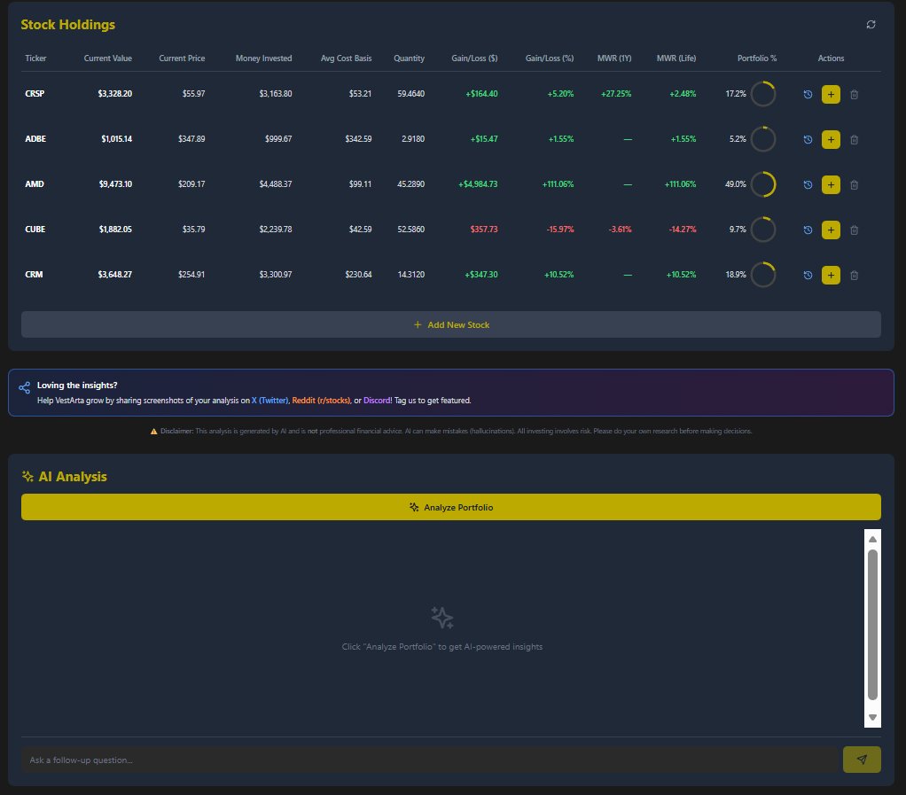Send the follow-up question
The height and width of the screenshot is (795, 906).
pyautogui.click(x=862, y=760)
